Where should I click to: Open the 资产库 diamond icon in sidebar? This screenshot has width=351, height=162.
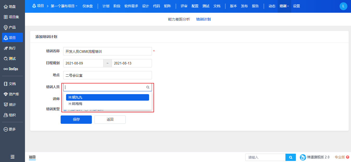point(5,94)
